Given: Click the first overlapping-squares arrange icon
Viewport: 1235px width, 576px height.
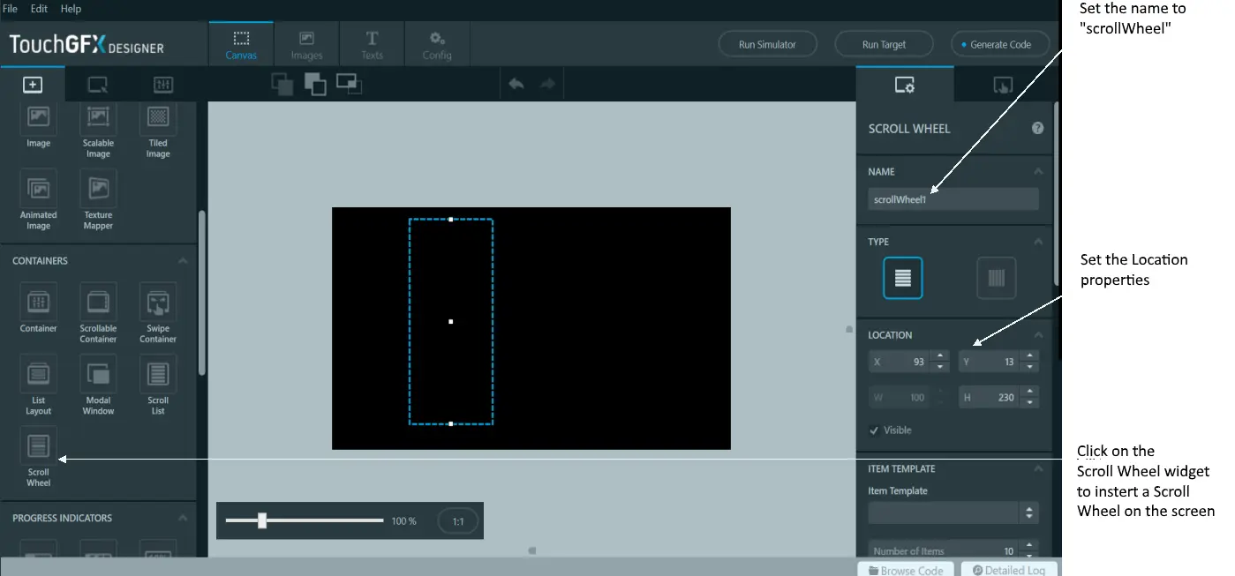Looking at the screenshot, I should tap(282, 85).
